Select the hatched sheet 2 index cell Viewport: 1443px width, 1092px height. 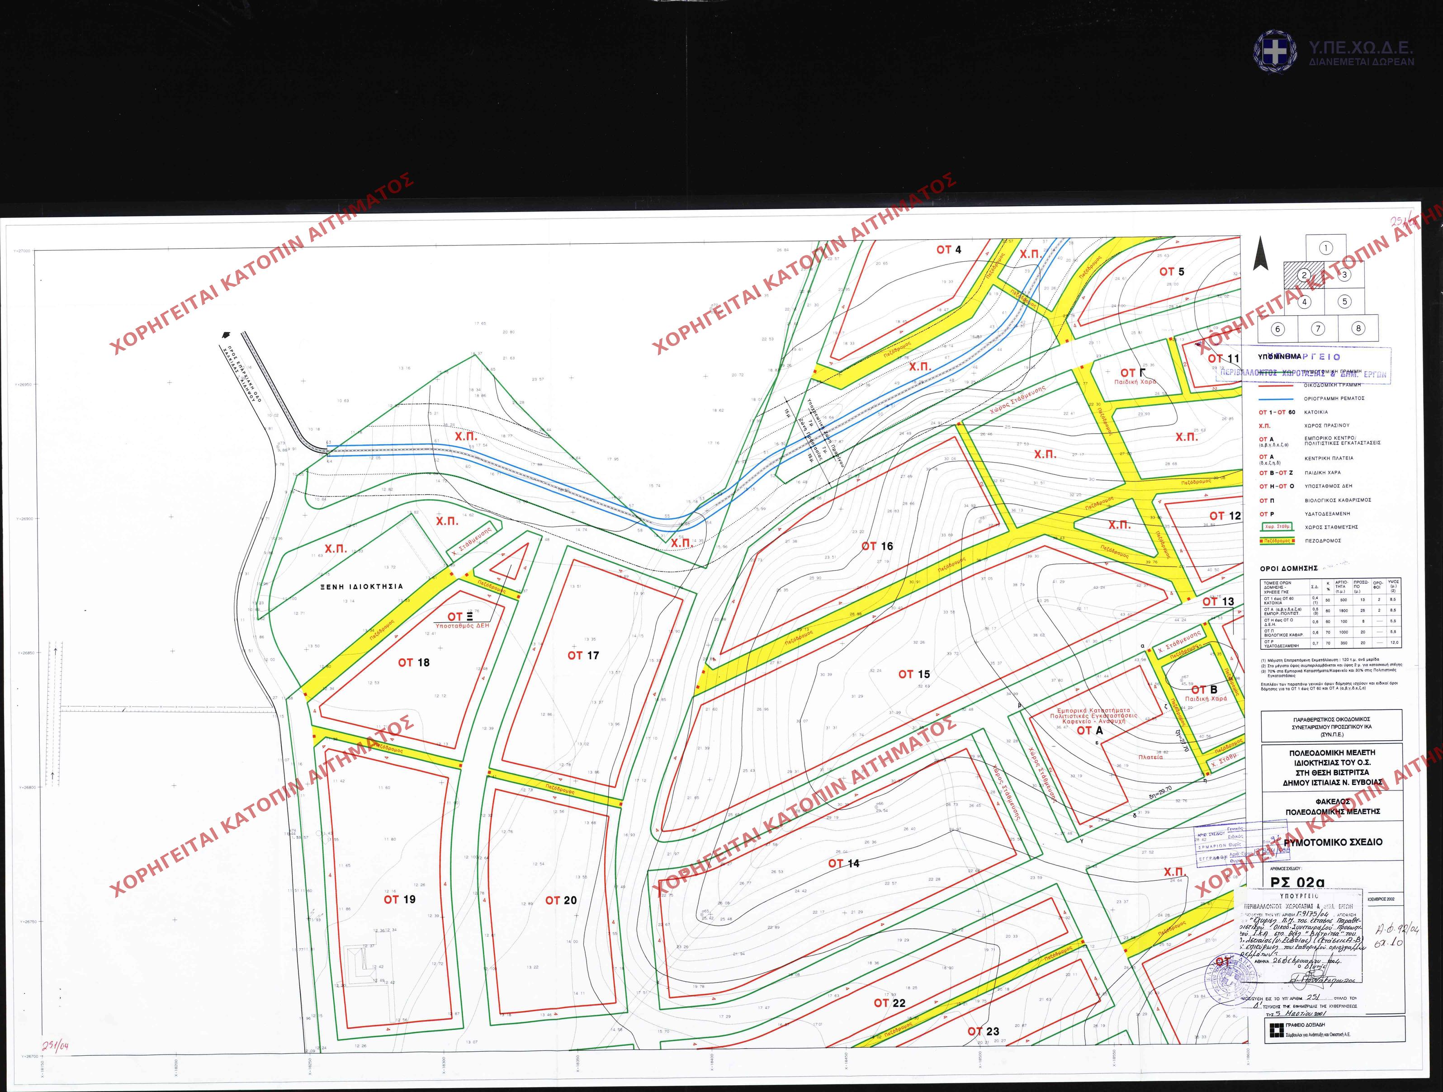pos(1303,274)
